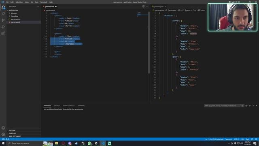Click the UTF-8 encoding indicator

tap(236, 139)
